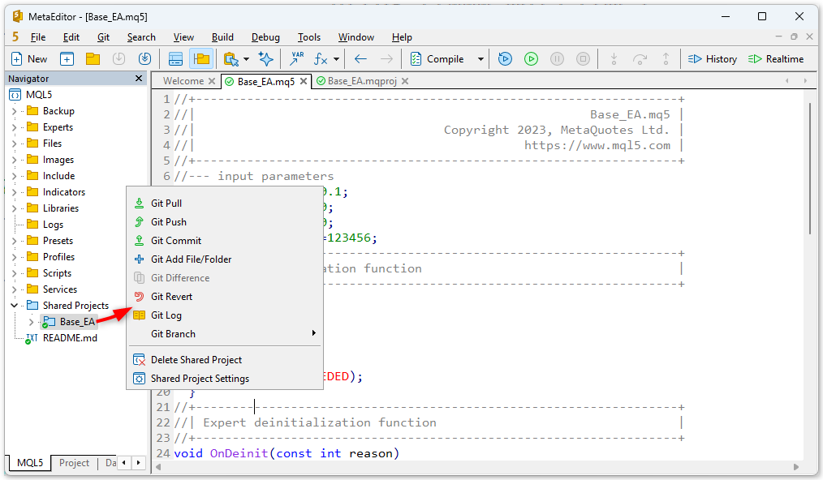Choose Git Add File/Folder
The image size is (823, 480).
tap(225, 259)
